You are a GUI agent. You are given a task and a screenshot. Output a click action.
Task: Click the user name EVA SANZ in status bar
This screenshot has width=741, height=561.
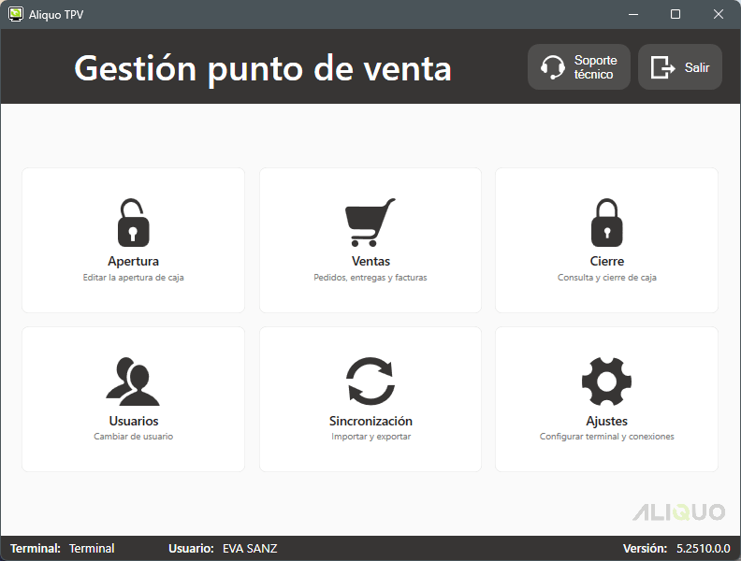pyautogui.click(x=250, y=549)
